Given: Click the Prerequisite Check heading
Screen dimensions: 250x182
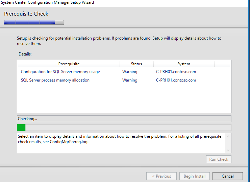Looking at the screenshot, I should (x=26, y=14).
